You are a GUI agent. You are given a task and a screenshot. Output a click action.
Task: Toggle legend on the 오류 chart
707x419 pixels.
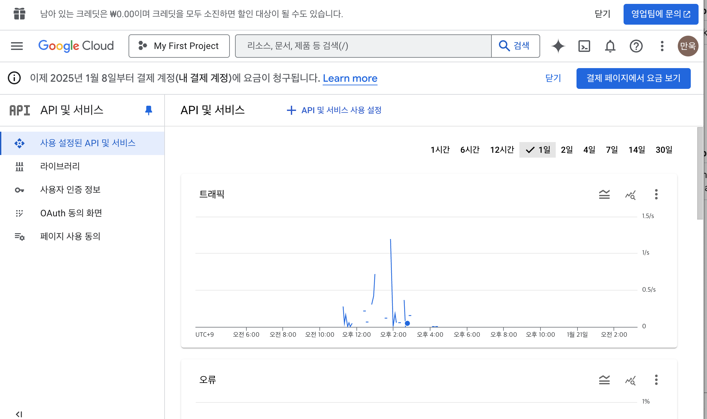604,380
